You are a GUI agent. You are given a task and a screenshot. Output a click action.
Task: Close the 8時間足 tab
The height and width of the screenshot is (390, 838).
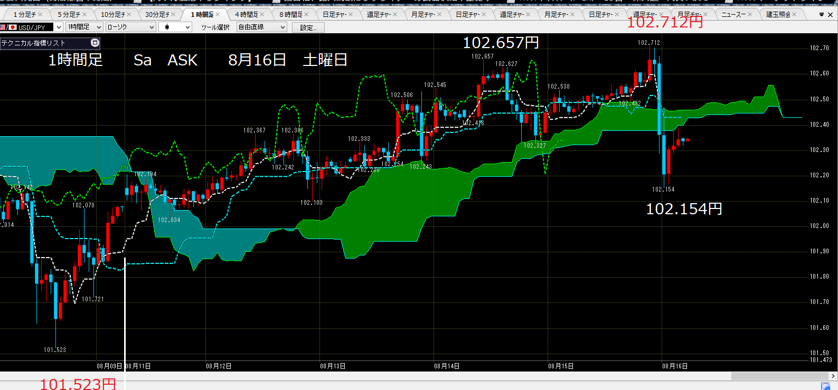click(x=307, y=14)
